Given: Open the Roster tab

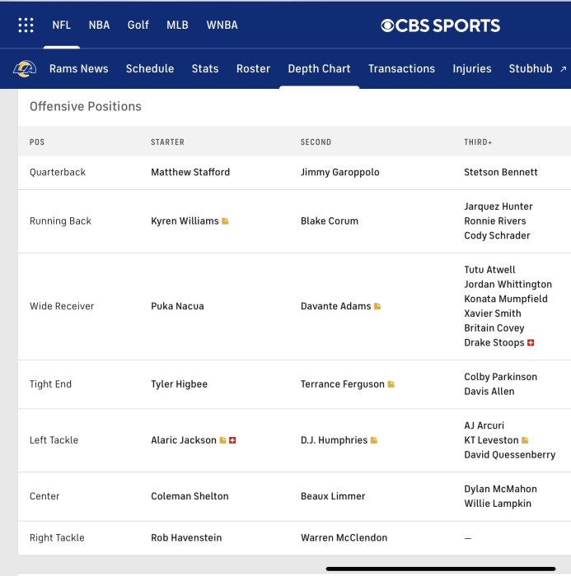Looking at the screenshot, I should 253,69.
